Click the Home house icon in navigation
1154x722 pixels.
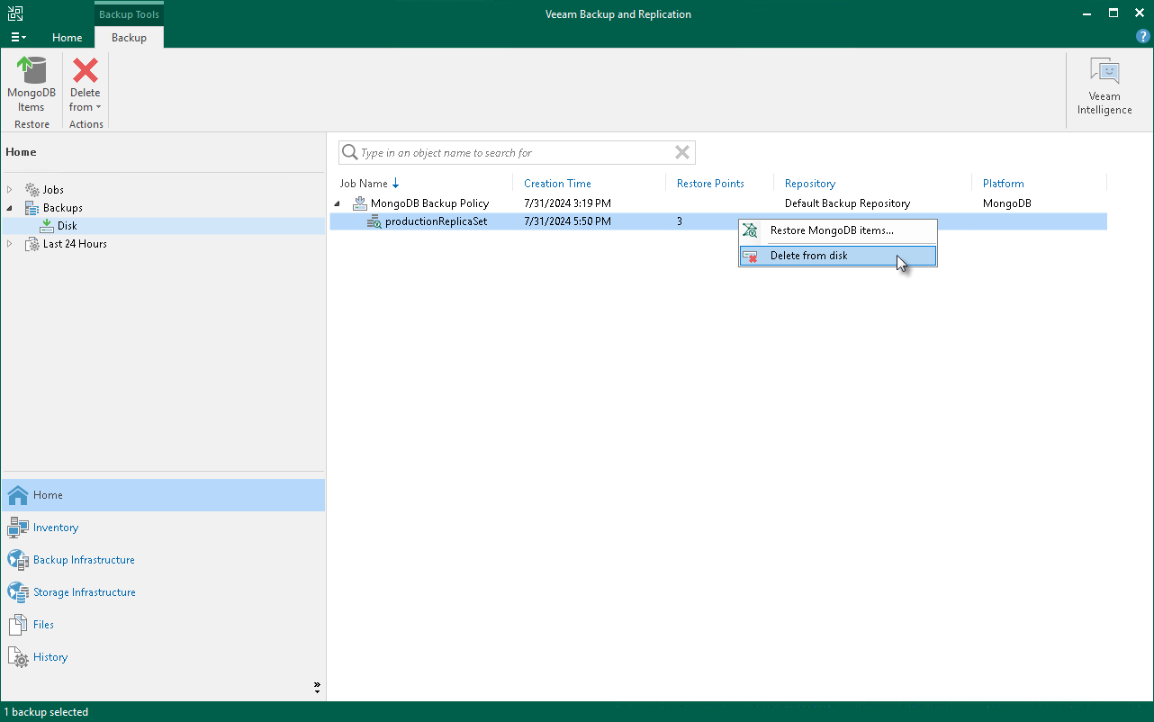18,495
